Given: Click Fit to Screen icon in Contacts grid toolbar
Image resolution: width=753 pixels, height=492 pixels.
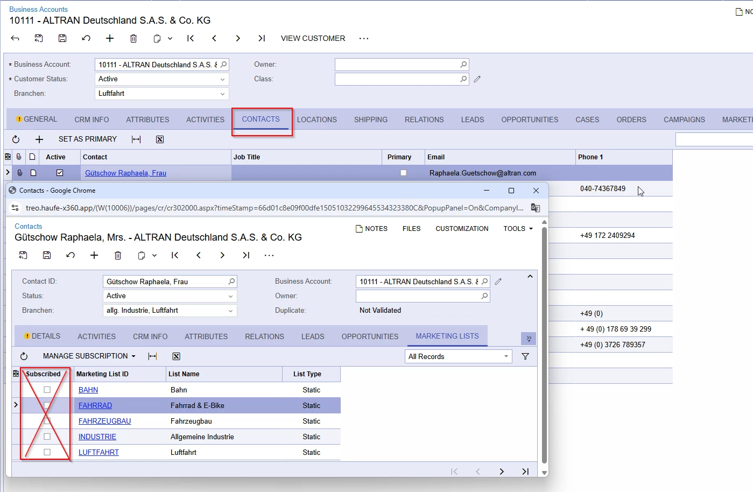Looking at the screenshot, I should click(136, 139).
